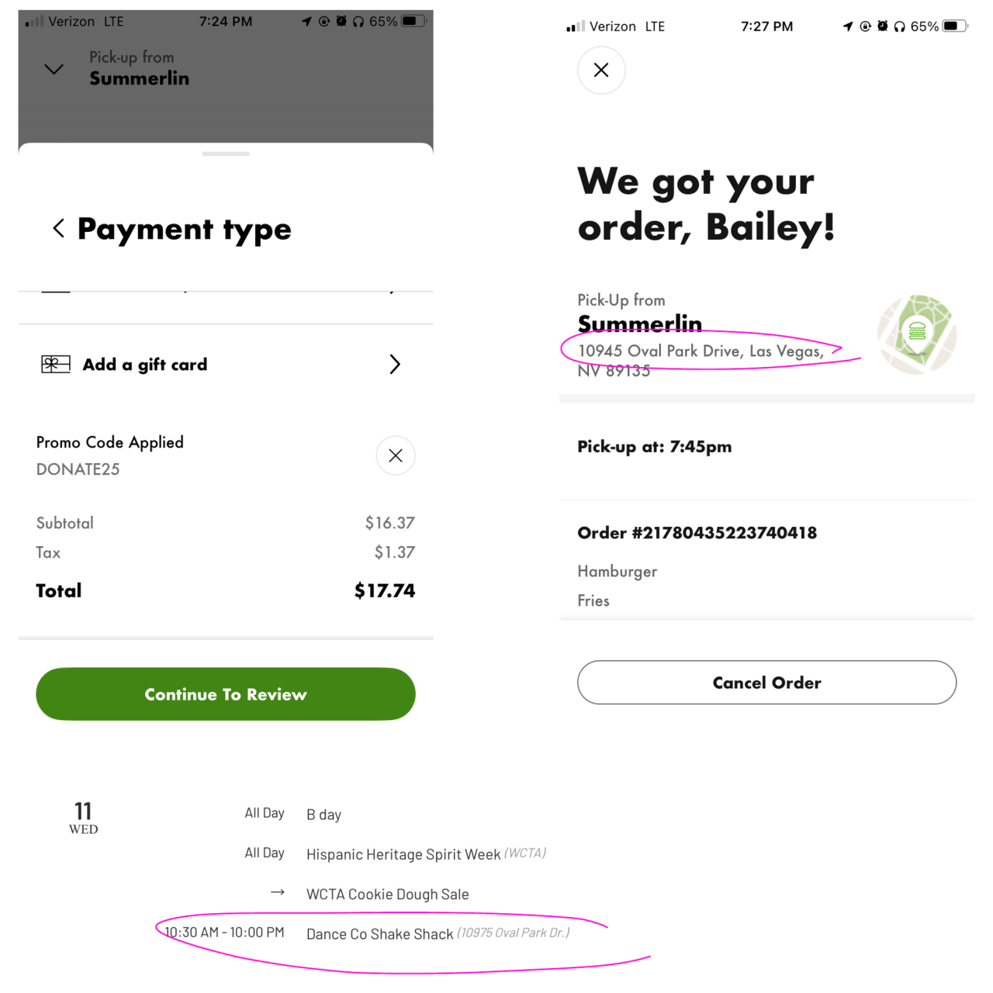Tap the headphones icon in left status bar

click(x=358, y=22)
